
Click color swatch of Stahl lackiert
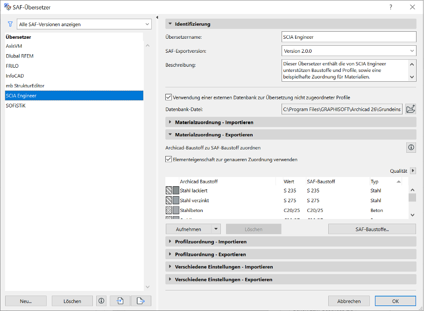(176, 191)
